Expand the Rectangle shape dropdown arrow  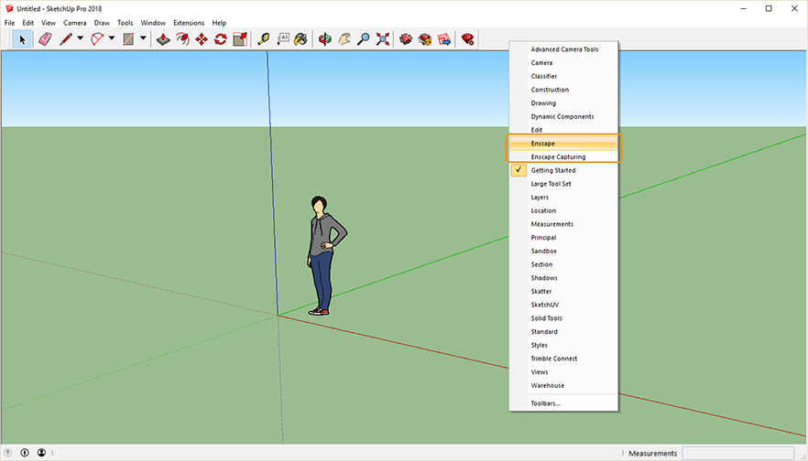click(144, 38)
